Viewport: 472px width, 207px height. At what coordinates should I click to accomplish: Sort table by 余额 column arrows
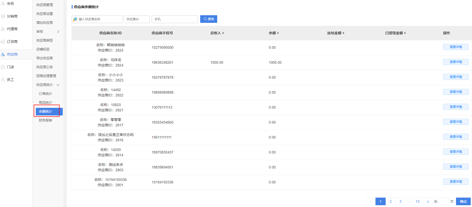pyautogui.click(x=278, y=33)
